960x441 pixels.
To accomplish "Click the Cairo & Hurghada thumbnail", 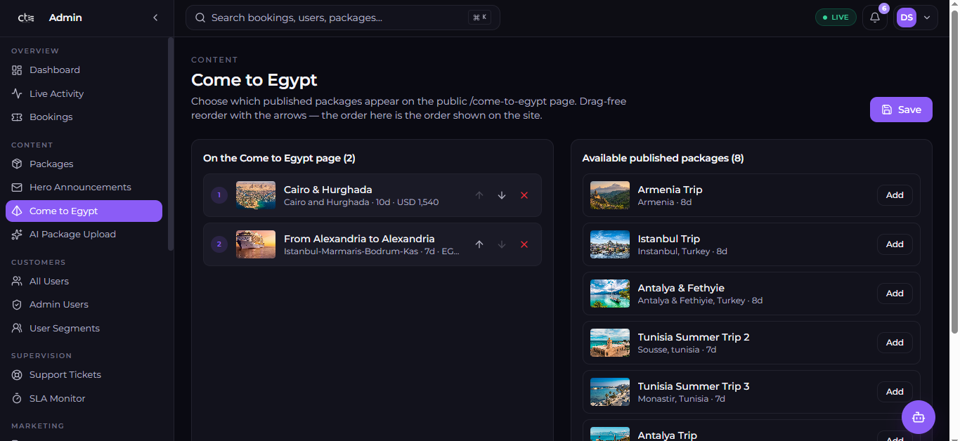I will click(256, 195).
